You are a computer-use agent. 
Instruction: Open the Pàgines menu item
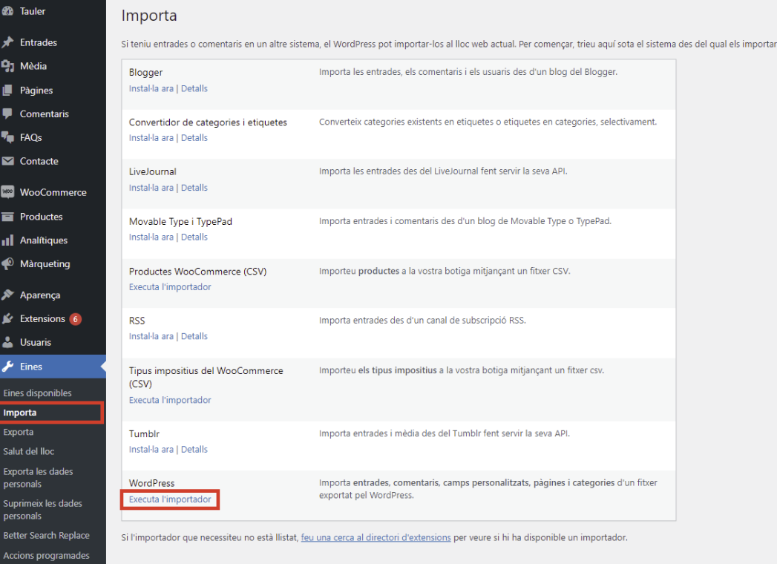[36, 91]
